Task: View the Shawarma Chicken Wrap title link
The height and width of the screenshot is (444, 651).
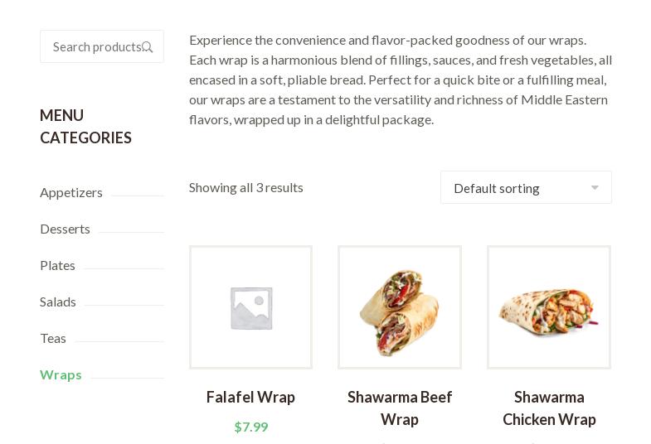Action: tap(549, 408)
